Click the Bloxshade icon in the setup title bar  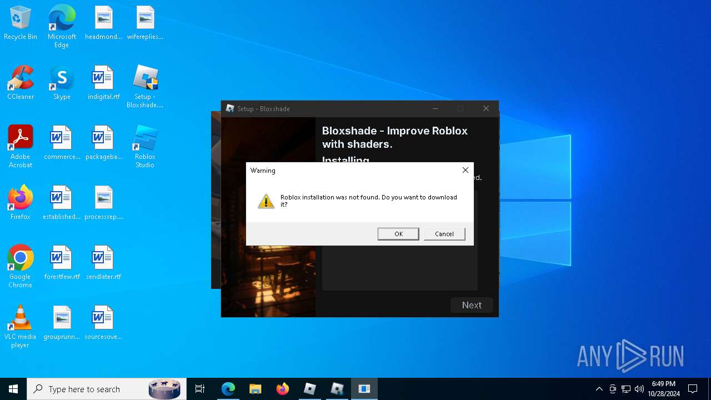[230, 108]
